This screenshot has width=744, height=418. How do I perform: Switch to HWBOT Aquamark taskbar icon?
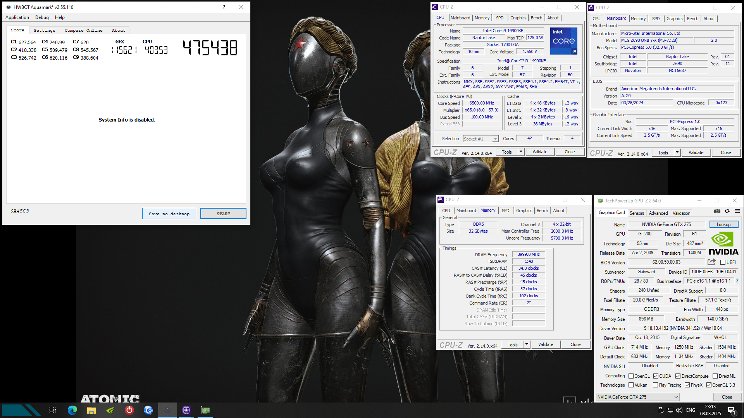tap(167, 410)
